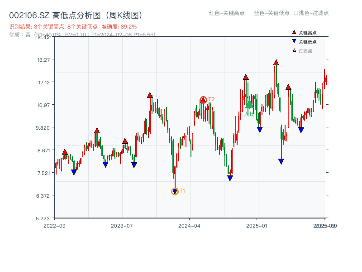This screenshot has width=362, height=272.
Task: Click the red triangle above the 2023-07 peak
Action: [x=124, y=141]
